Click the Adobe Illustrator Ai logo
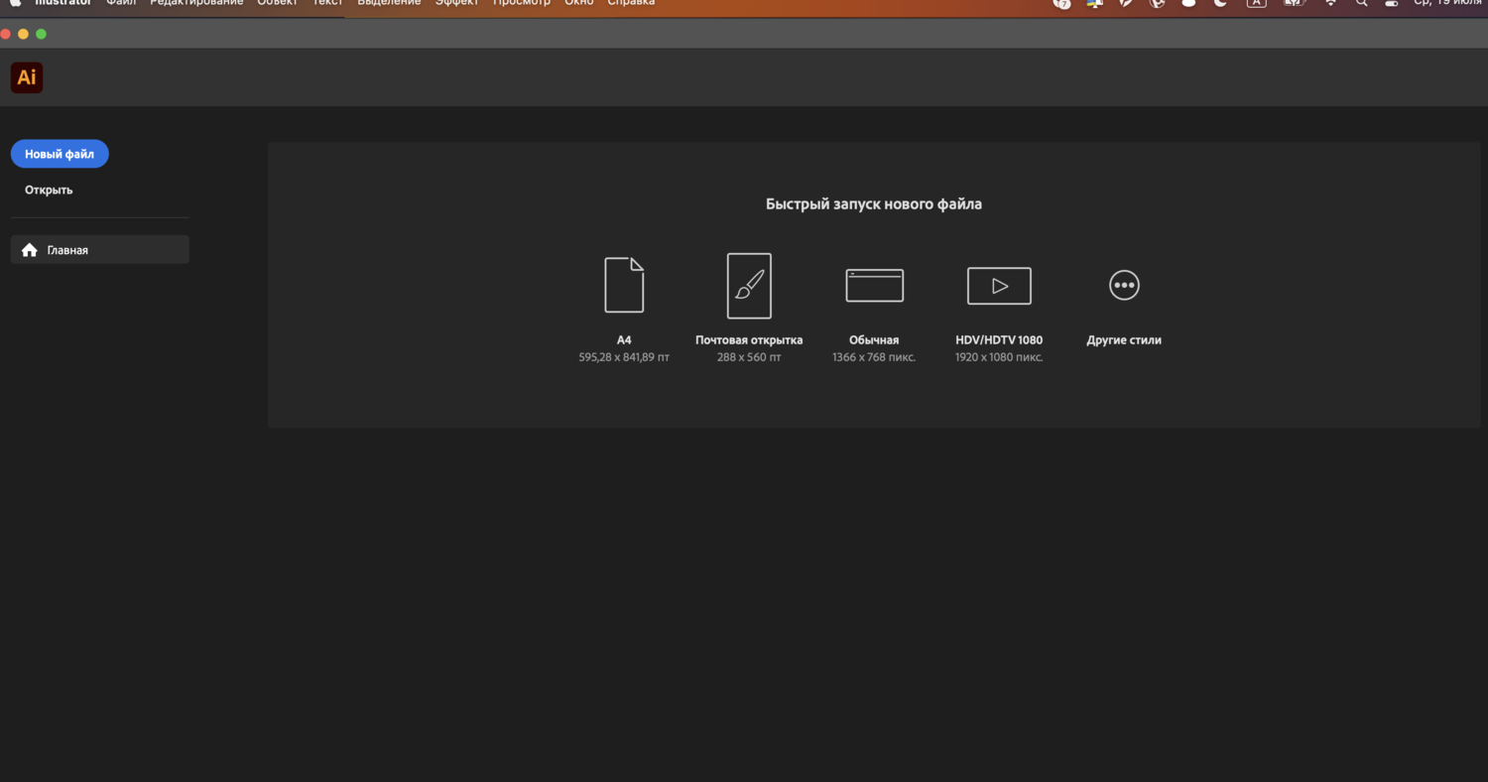This screenshot has width=1488, height=782. pos(27,77)
